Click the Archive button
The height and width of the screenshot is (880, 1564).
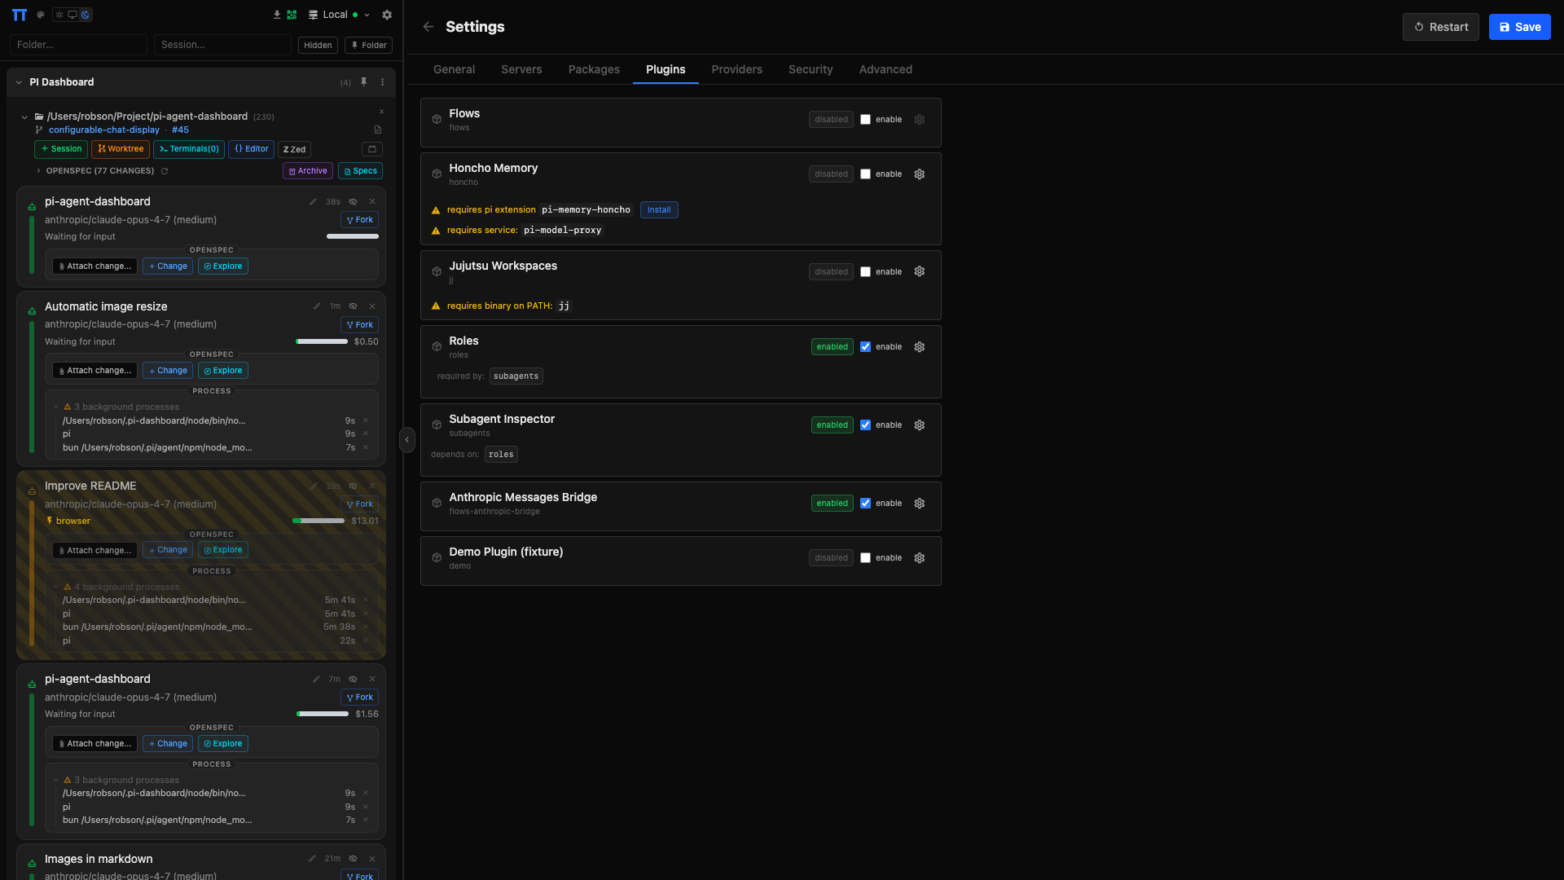[308, 171]
